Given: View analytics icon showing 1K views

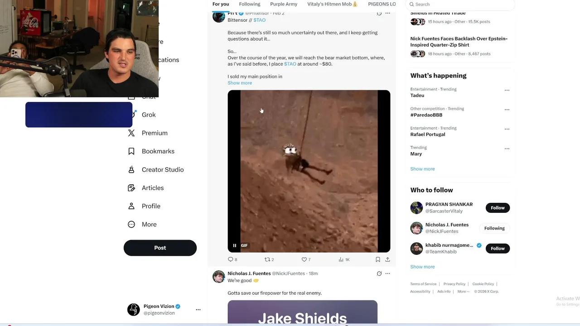Looking at the screenshot, I should click(341, 259).
